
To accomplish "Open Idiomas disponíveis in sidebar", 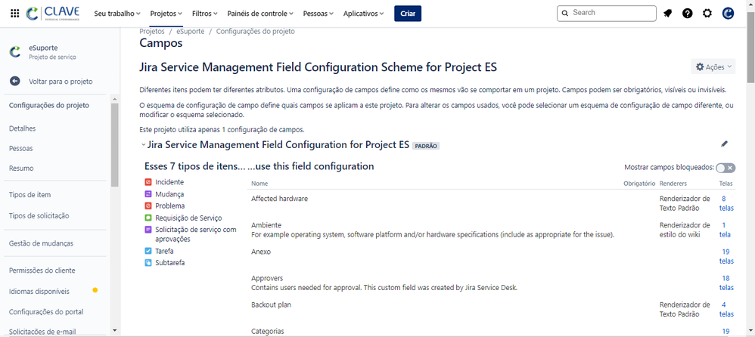I will pyautogui.click(x=39, y=292).
